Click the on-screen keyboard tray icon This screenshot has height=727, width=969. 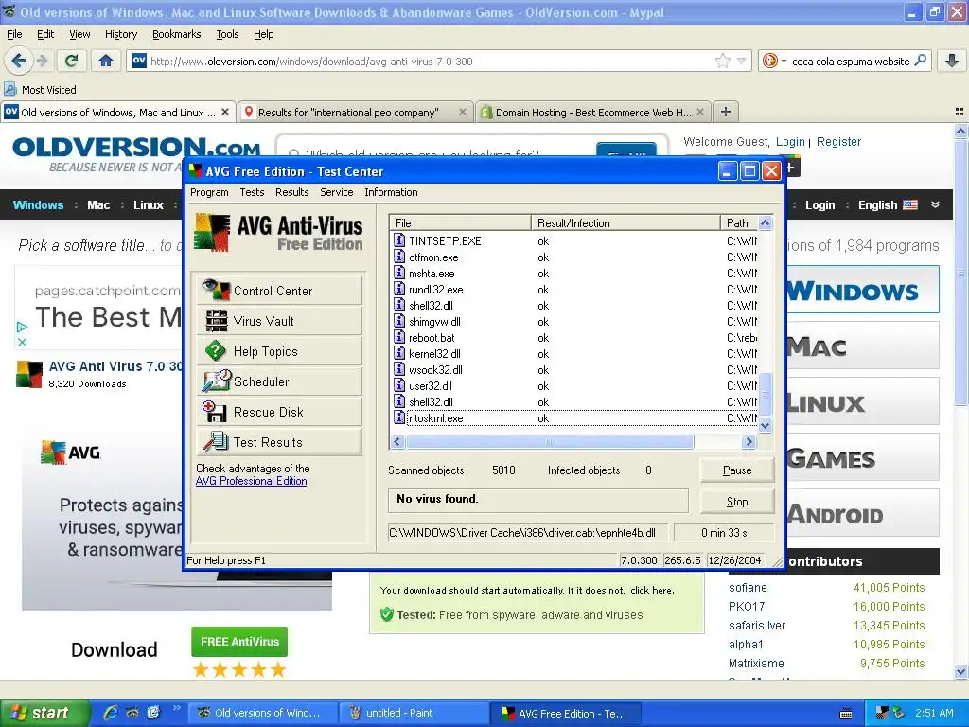click(x=846, y=714)
